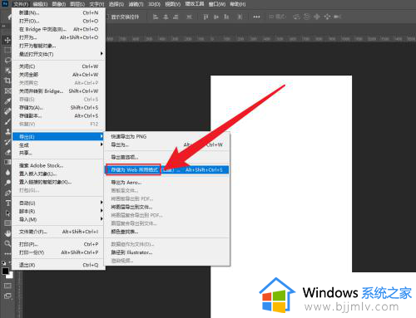Click the background color swatch
This screenshot has width=416, height=318.
10,276
